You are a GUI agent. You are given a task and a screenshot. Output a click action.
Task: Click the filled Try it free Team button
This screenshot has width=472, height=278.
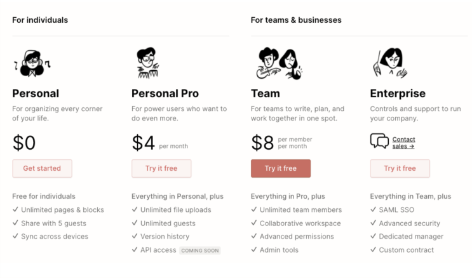click(281, 168)
